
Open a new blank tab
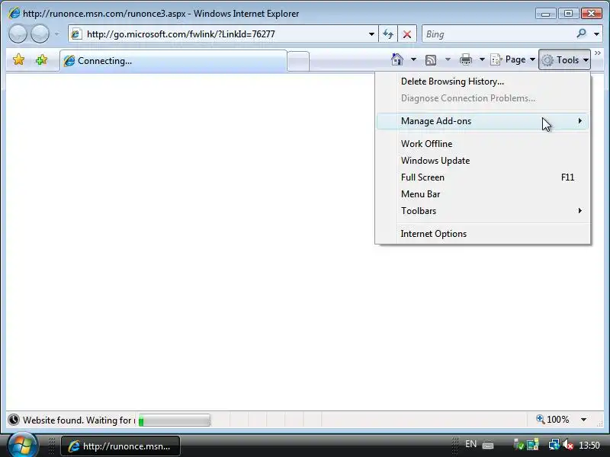click(298, 62)
